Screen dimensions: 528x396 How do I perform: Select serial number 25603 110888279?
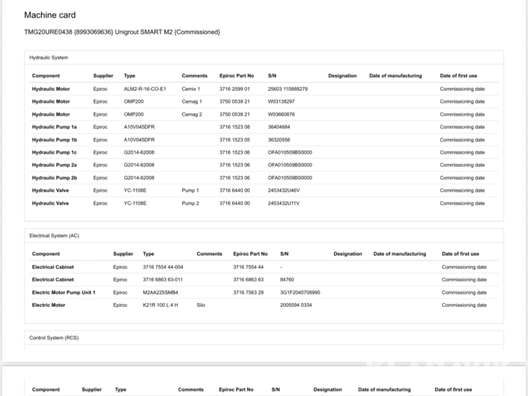coord(287,89)
